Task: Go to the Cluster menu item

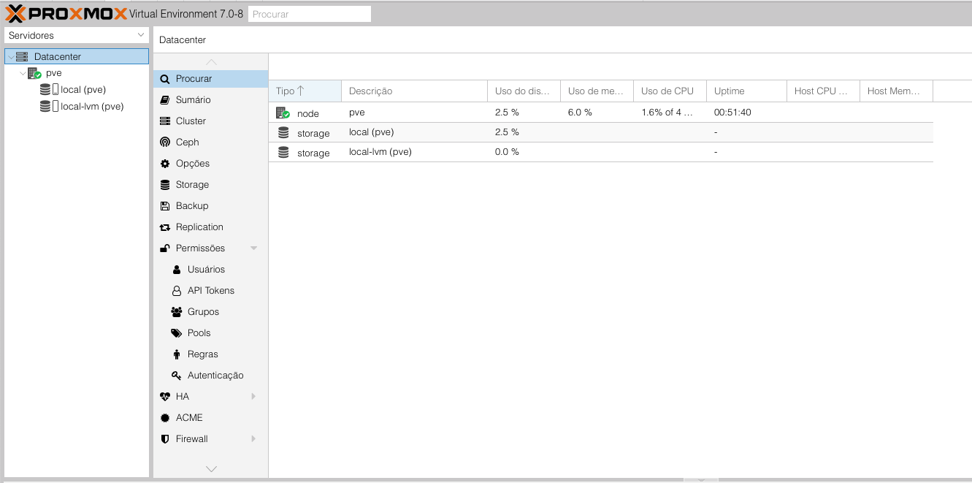Action: [x=191, y=121]
